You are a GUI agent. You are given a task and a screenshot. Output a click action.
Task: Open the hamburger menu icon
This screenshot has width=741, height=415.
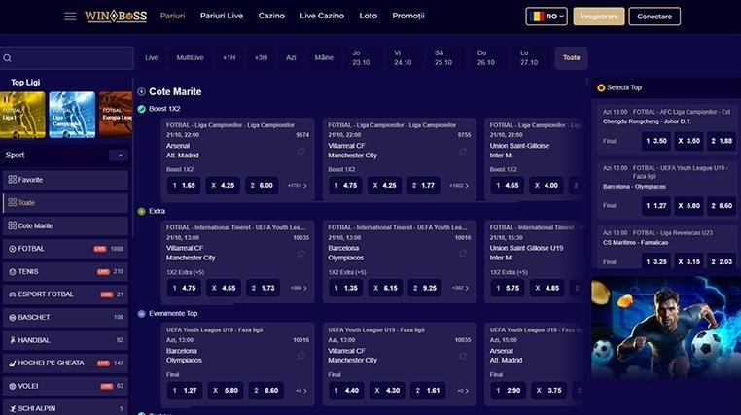(70, 17)
